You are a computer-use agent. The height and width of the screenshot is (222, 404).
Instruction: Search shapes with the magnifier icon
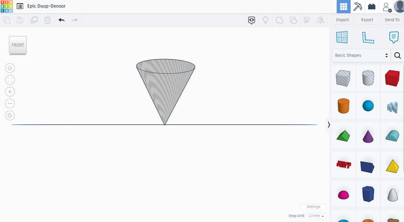pyautogui.click(x=397, y=55)
